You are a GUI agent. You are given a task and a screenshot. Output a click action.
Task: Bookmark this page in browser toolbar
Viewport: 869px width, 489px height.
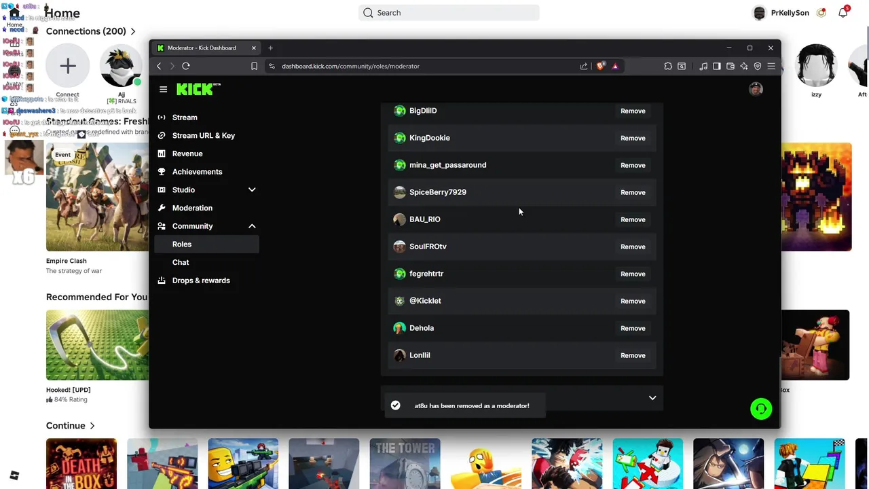[254, 66]
